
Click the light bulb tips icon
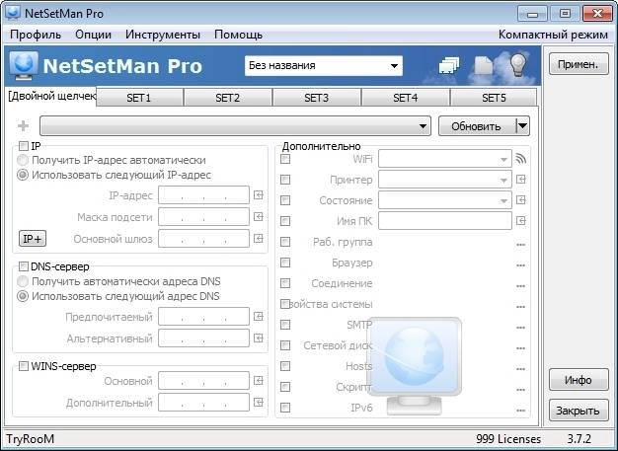(x=518, y=64)
